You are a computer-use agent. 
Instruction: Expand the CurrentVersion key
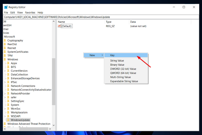(x=5, y=71)
